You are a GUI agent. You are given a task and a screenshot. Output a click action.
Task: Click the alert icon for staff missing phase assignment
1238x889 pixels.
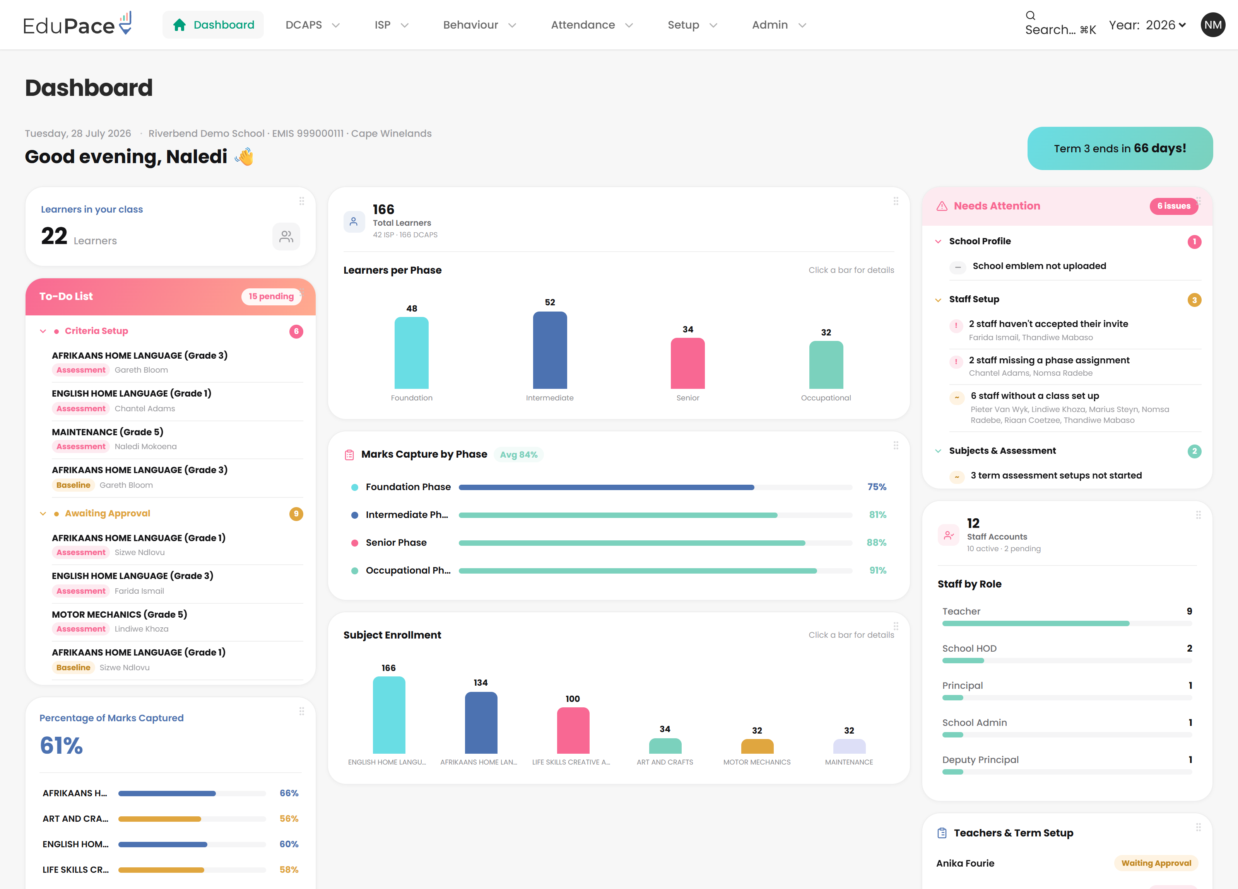point(956,362)
